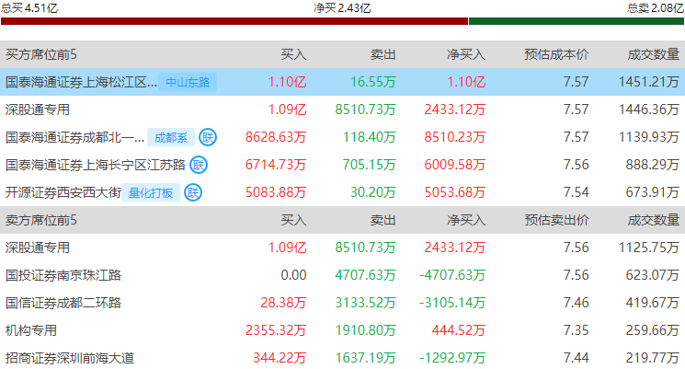
Task: Click 买入 header in buyer table
Action: pos(293,54)
